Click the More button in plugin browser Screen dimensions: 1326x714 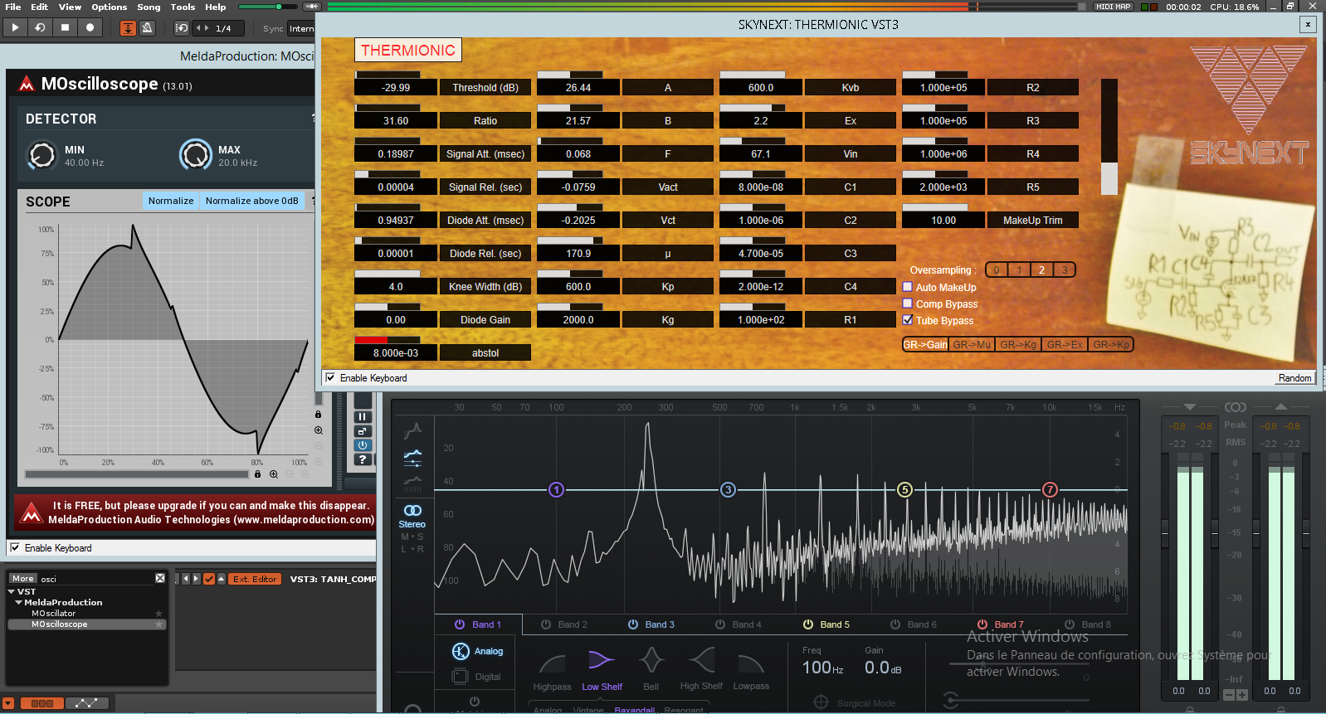(23, 578)
